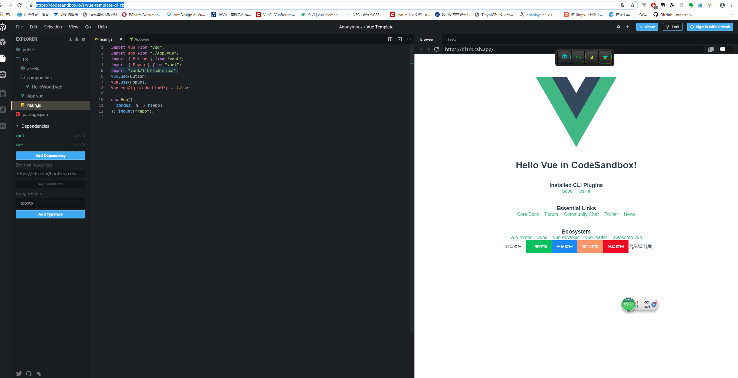Open the Live collaboration panel
Viewport: 738px width, 378px height.
pyautogui.click(x=3, y=126)
